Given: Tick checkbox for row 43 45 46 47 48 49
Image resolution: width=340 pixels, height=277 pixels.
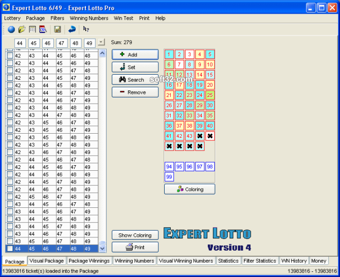Looking at the screenshot, I should coord(10,241).
